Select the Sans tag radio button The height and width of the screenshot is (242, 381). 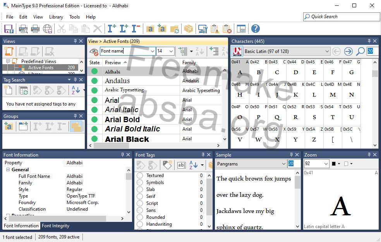(140, 210)
